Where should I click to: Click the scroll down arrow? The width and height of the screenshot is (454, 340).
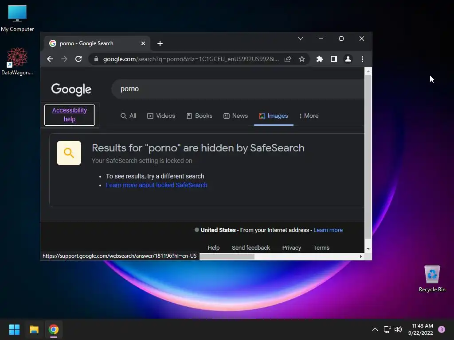[x=368, y=249]
